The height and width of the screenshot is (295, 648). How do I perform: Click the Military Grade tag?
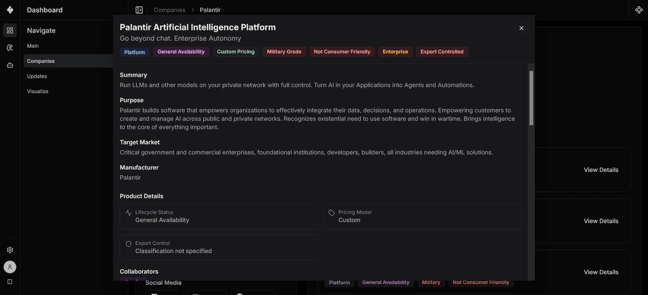284,52
